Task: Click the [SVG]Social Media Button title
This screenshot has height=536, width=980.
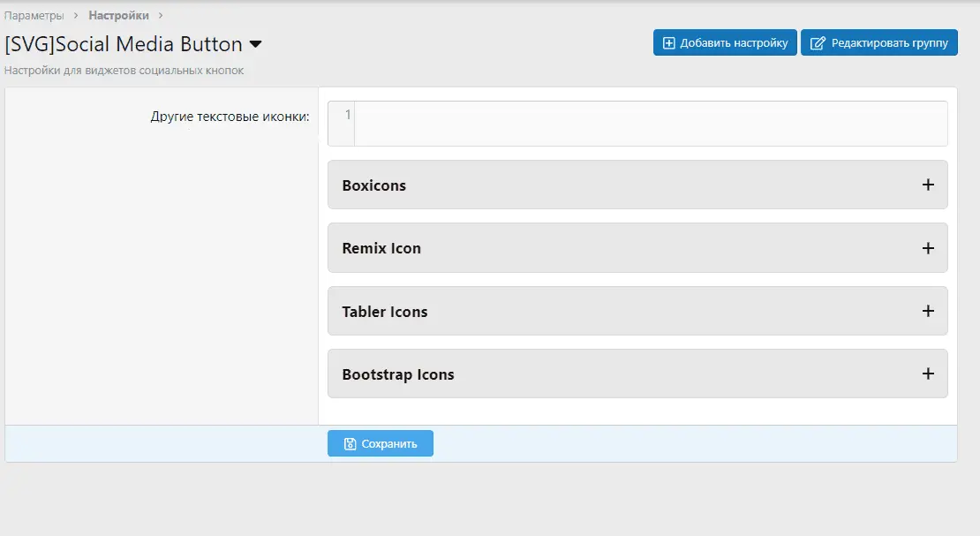Action: pos(124,44)
